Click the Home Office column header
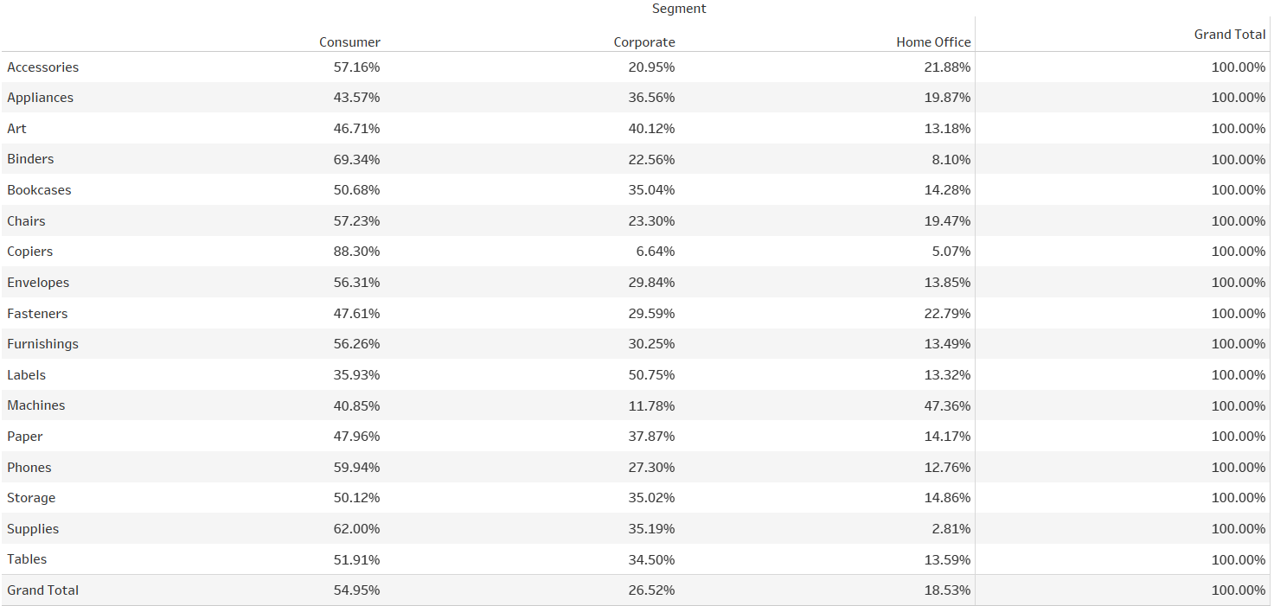1274x606 pixels. [x=933, y=42]
